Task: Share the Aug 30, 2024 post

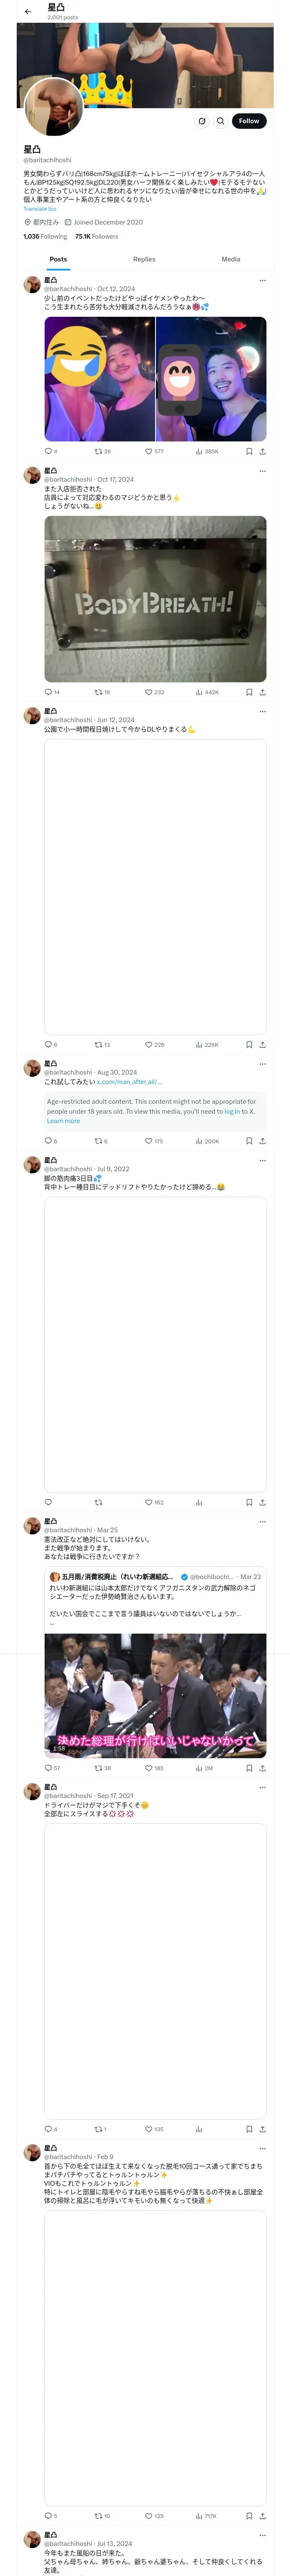Action: 262,1141
